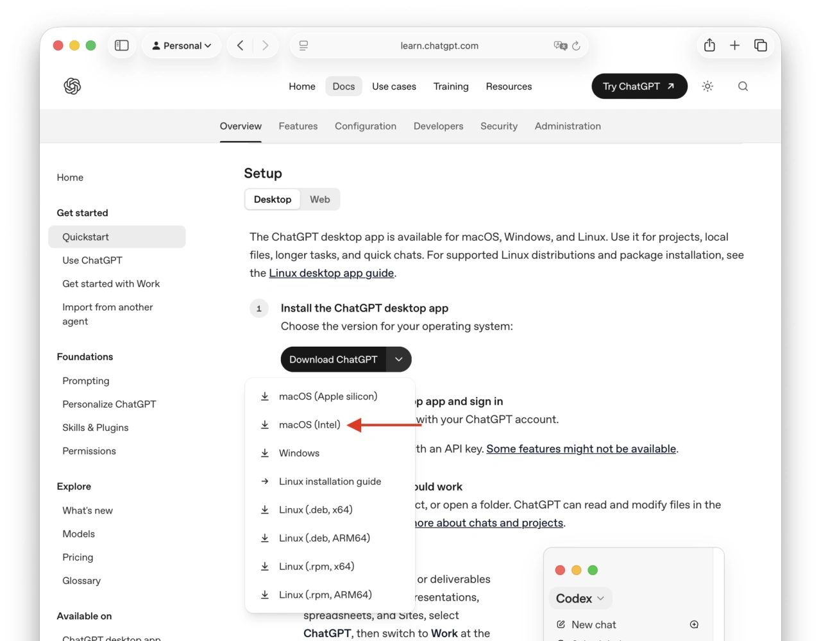821x641 pixels.
Task: Open the Home nav item
Action: click(x=302, y=87)
